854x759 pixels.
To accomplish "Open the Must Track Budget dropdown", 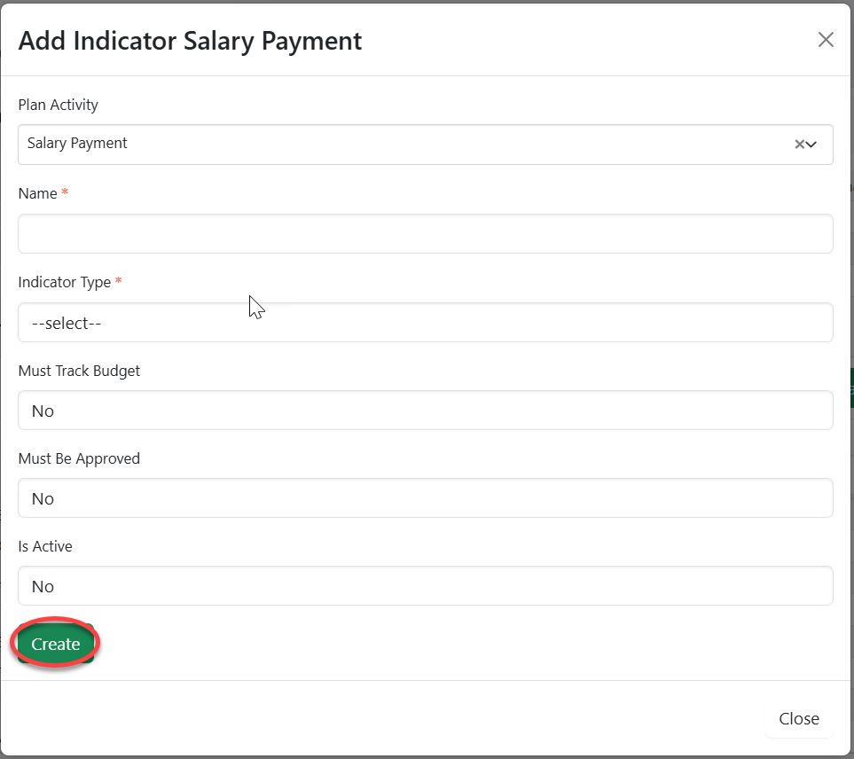I will point(426,411).
